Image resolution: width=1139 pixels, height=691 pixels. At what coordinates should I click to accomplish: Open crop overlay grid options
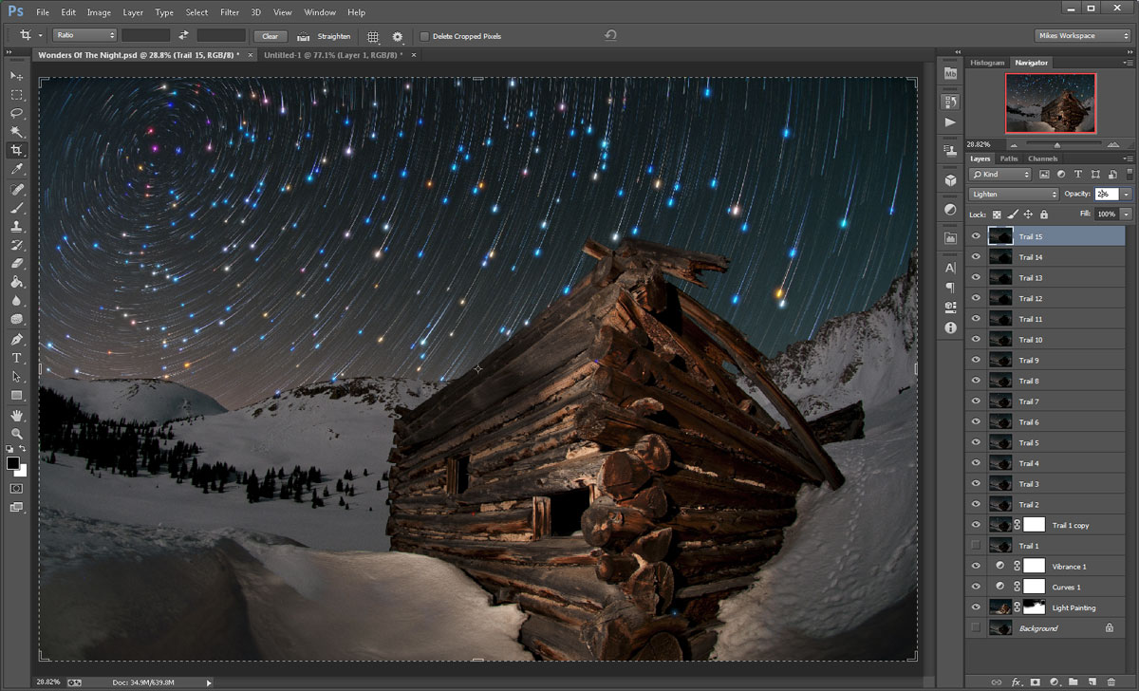coord(373,36)
